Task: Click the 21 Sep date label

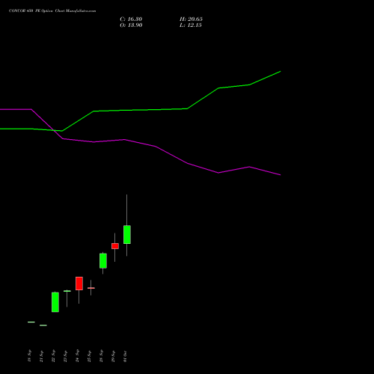Action: click(x=41, y=356)
